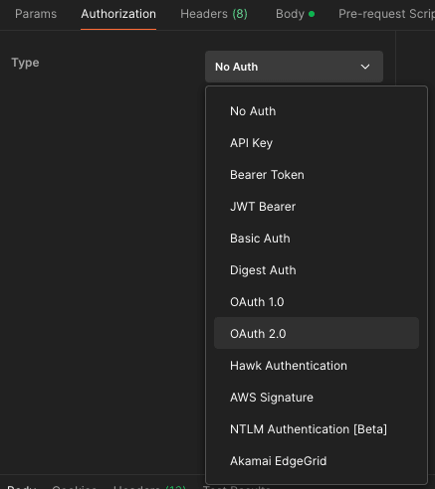Pick Bearer Token from the list
The height and width of the screenshot is (489, 435).
coord(317,175)
